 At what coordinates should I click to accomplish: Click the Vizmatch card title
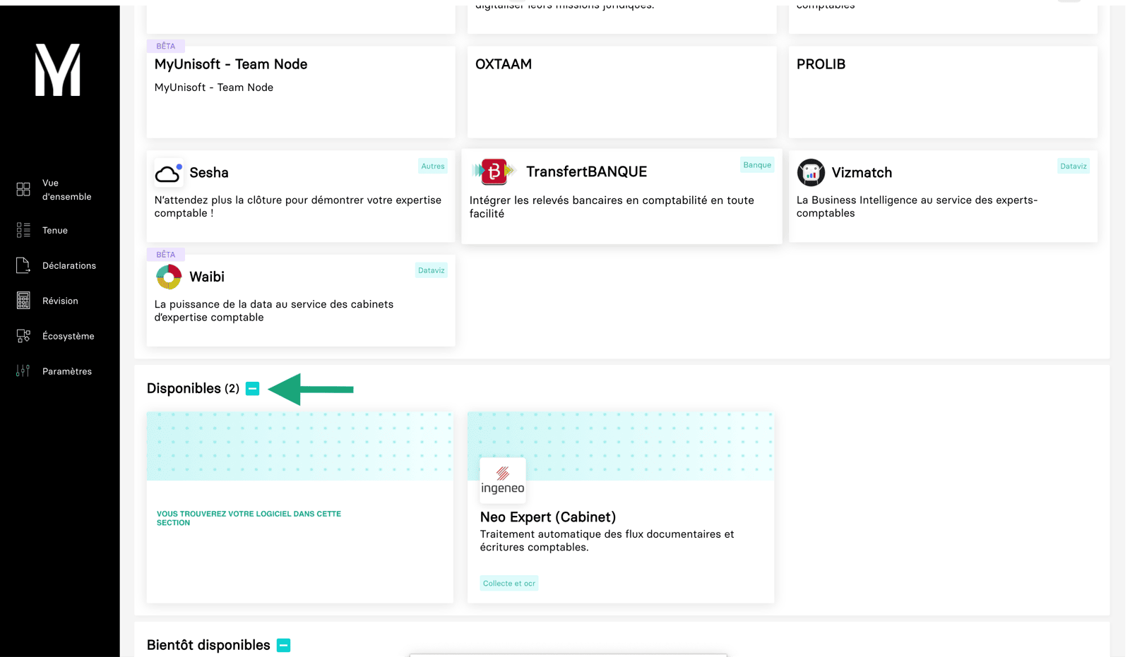point(862,173)
